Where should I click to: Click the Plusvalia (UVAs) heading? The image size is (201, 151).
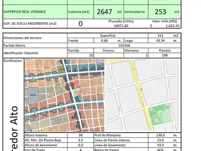121,21
